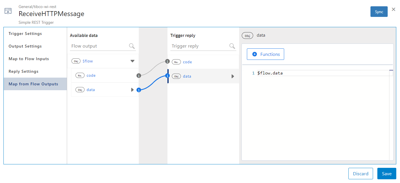Click the blue mapping connector dot on Available data
The height and width of the screenshot is (183, 400).
click(x=139, y=90)
